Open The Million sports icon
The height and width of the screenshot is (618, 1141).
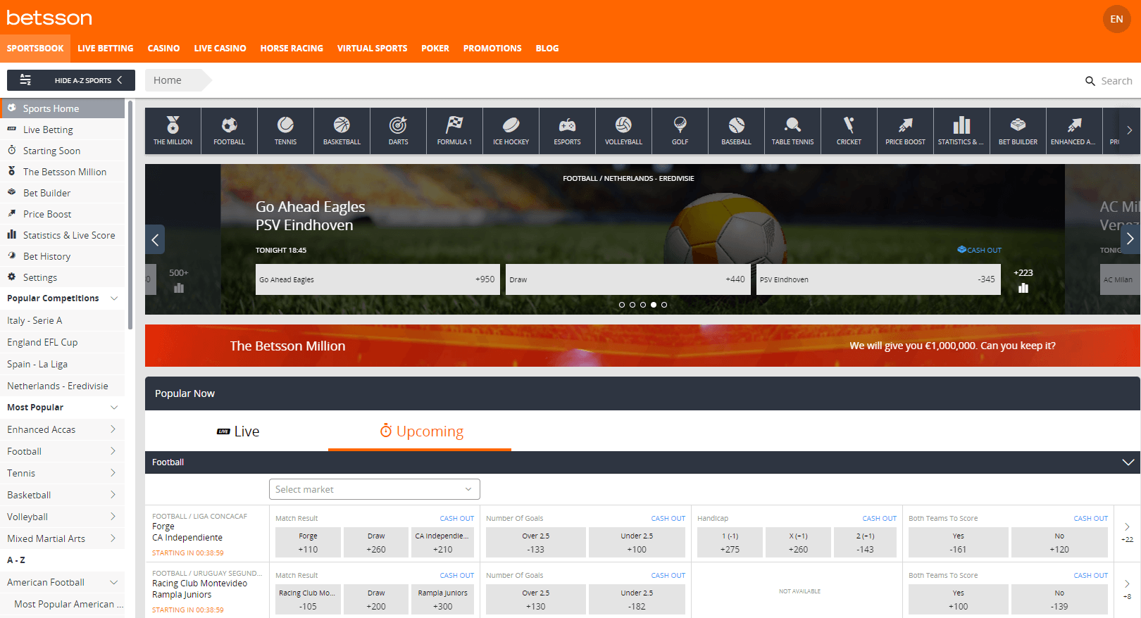click(173, 131)
